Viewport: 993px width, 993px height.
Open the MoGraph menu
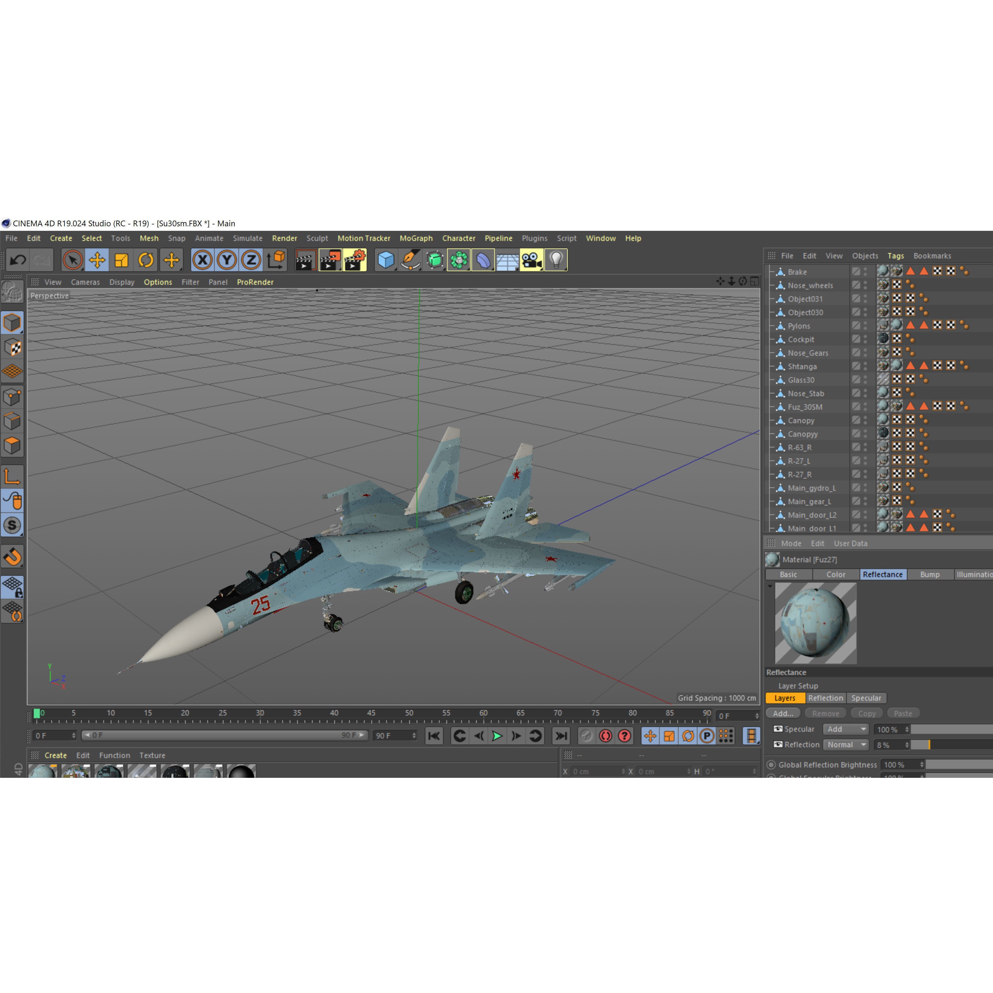(416, 239)
